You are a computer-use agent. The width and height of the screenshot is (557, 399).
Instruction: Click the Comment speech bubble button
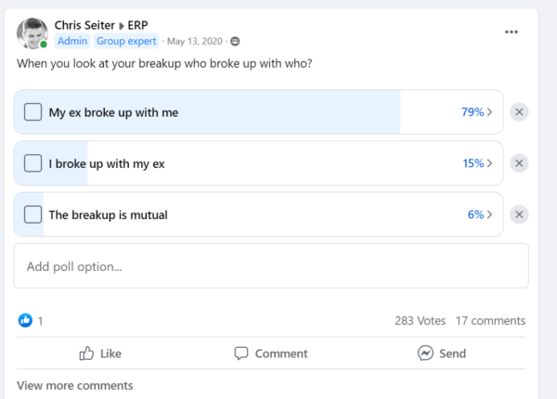click(271, 354)
